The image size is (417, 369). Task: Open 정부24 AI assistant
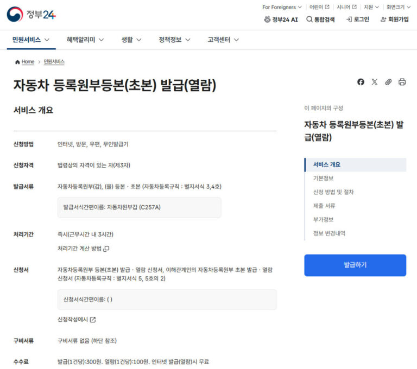point(281,20)
